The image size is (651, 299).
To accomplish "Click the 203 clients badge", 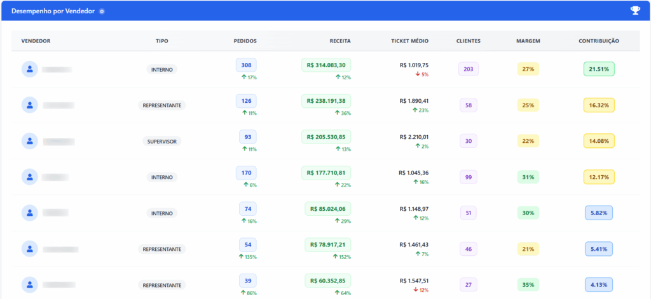I will (468, 69).
